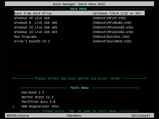
Task: Click (HKBoot\Dos\HBCD.ISO) path text
Action: (112, 41)
